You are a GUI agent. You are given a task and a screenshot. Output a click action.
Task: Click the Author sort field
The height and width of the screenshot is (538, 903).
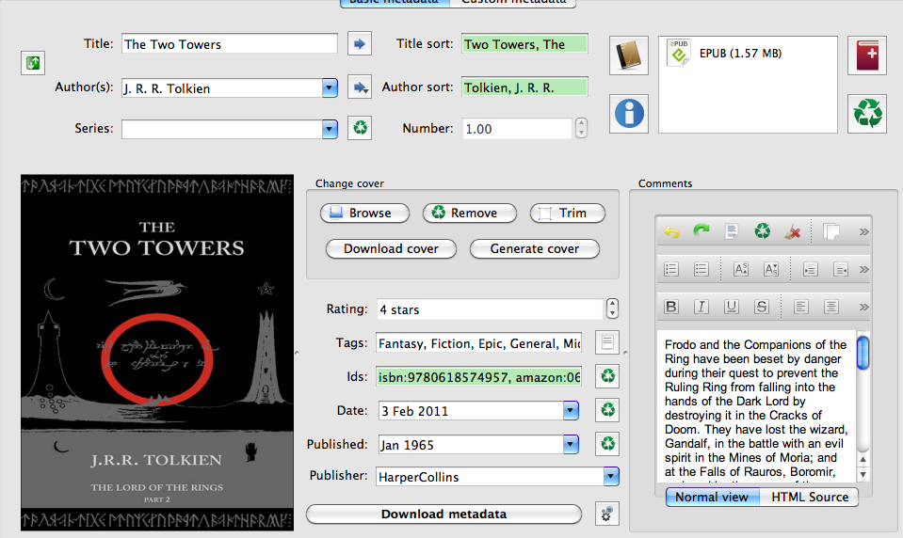tap(524, 87)
